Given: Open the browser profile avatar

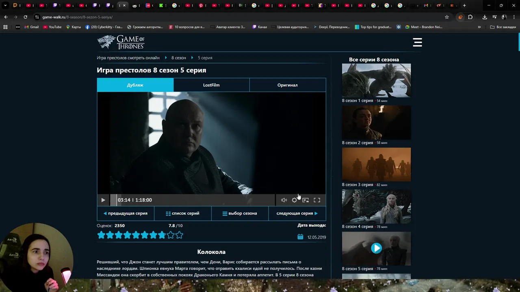Looking at the screenshot, I should 504,17.
